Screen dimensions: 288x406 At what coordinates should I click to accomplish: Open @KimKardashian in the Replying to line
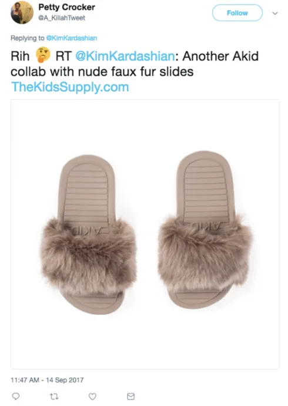click(x=72, y=38)
